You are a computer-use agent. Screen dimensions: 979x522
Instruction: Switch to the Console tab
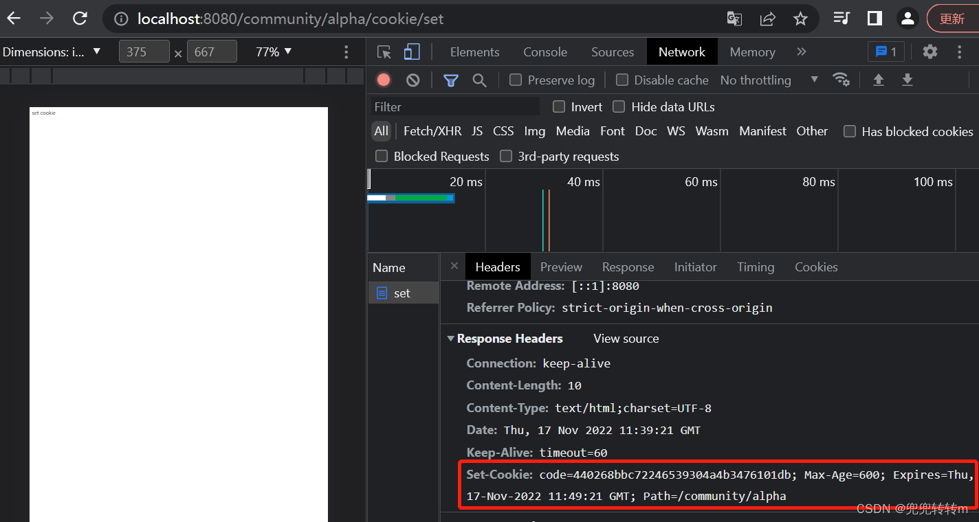[x=544, y=52]
